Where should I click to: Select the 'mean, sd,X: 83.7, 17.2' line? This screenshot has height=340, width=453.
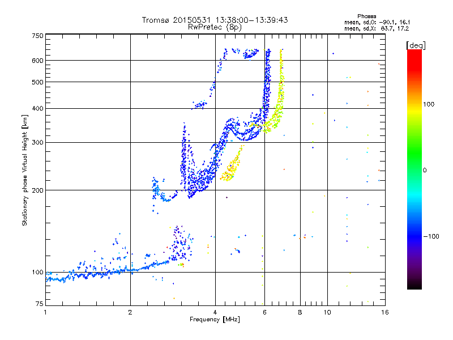[377, 28]
